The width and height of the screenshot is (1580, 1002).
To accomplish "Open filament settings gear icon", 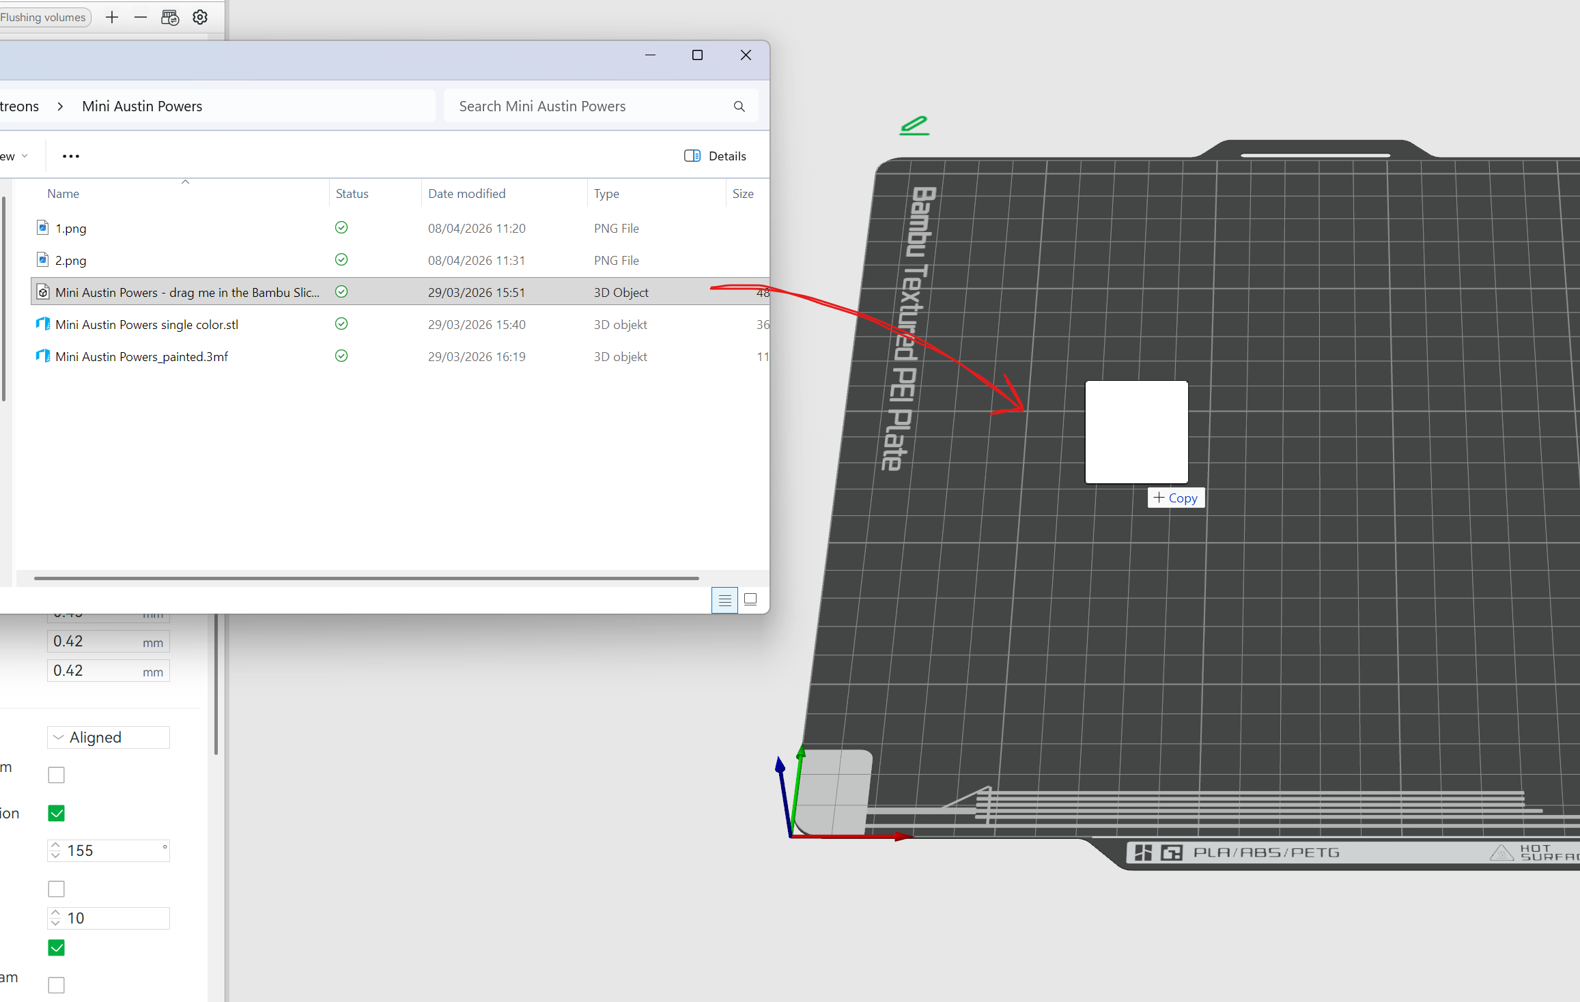I will tap(200, 17).
